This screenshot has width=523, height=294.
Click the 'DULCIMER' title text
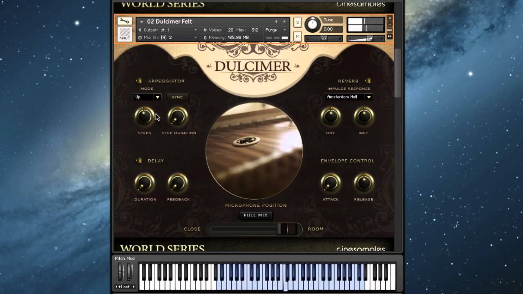pos(253,66)
